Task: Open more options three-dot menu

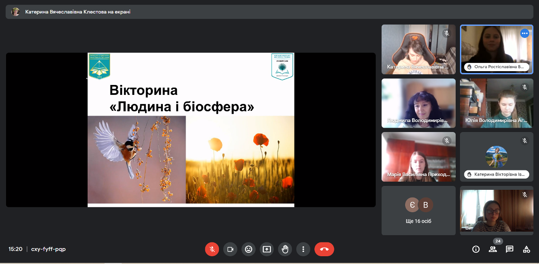Action: (x=303, y=249)
